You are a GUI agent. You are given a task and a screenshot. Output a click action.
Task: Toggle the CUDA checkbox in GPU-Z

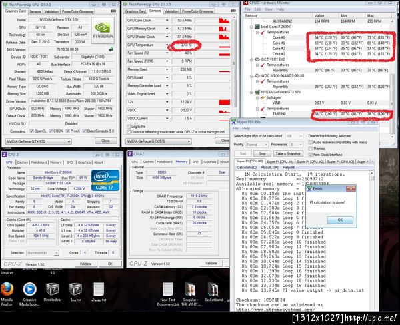pyautogui.click(x=51, y=131)
